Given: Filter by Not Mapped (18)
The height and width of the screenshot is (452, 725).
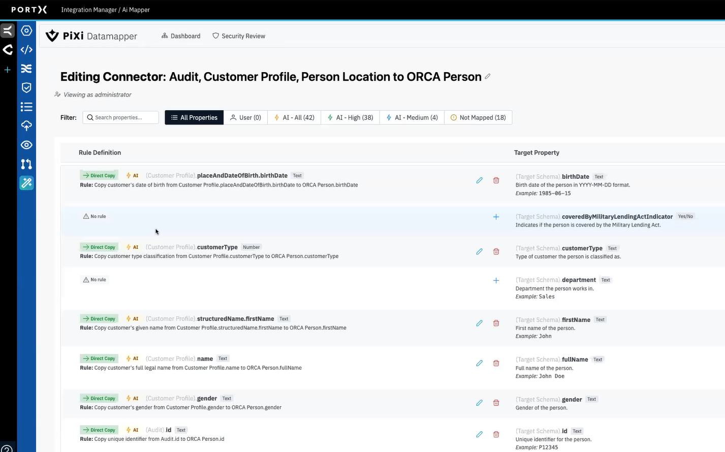Looking at the screenshot, I should pos(478,118).
